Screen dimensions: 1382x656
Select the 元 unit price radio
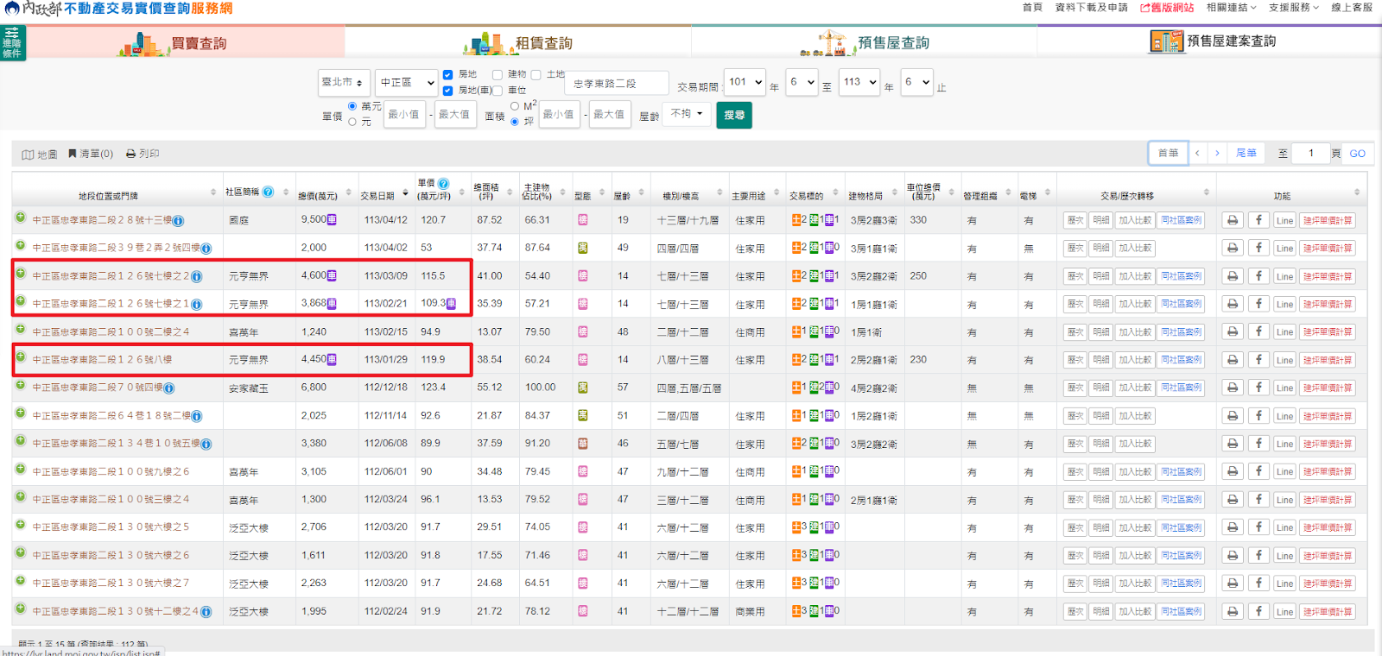point(352,122)
